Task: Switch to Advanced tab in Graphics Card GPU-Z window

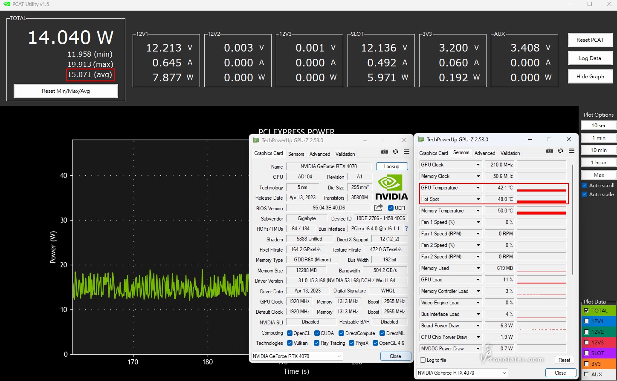Action: click(x=320, y=154)
